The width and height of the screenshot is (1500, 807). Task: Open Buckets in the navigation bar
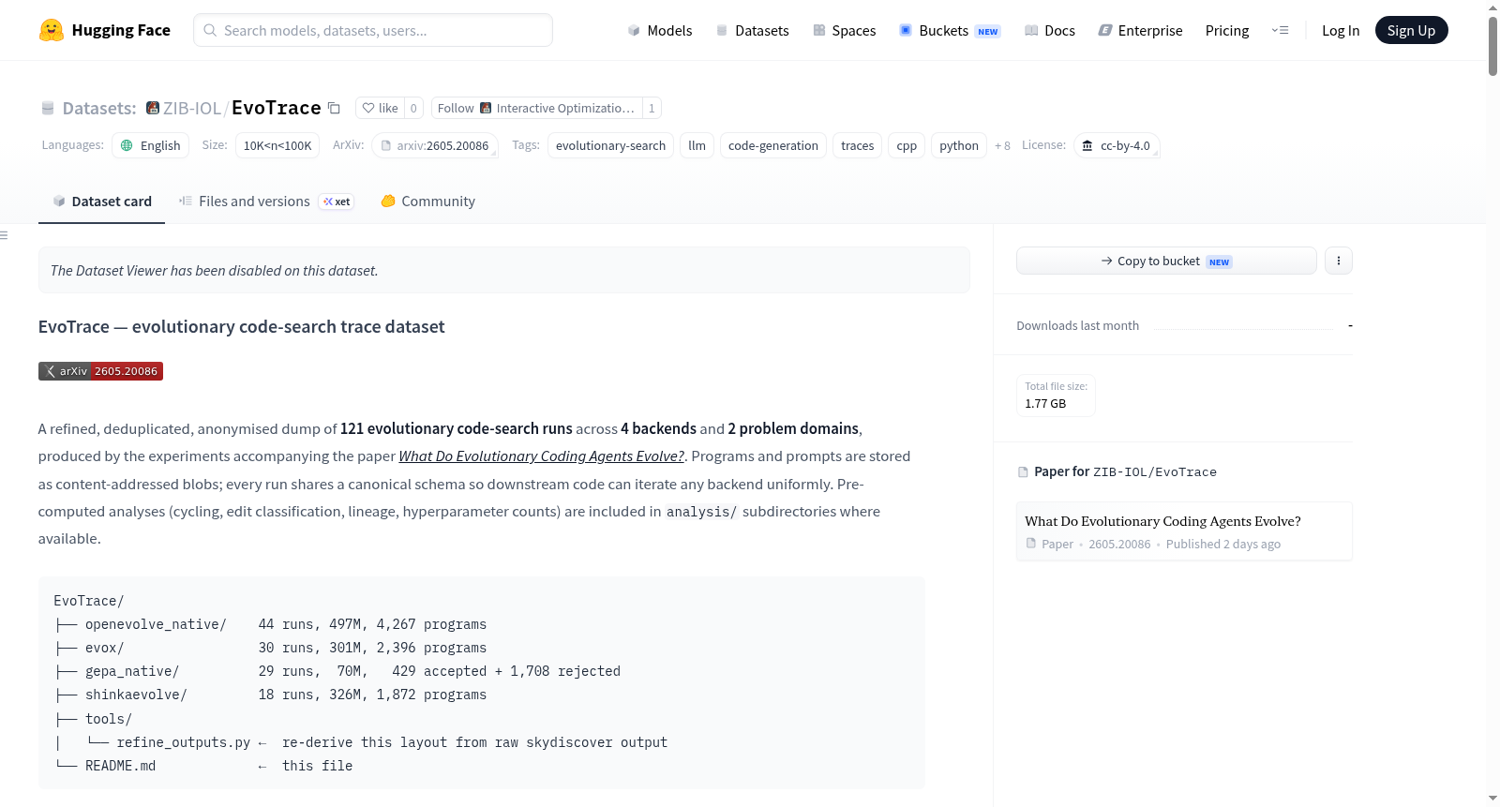click(950, 30)
